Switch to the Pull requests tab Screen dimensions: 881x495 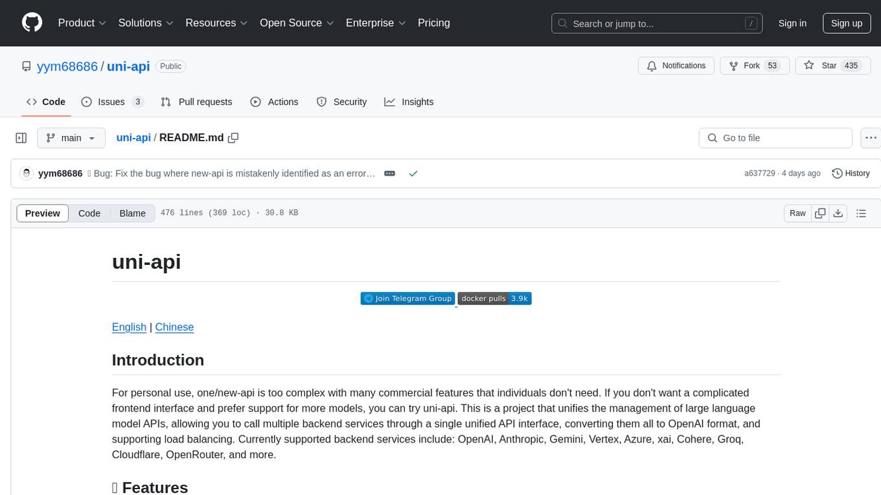(x=196, y=102)
